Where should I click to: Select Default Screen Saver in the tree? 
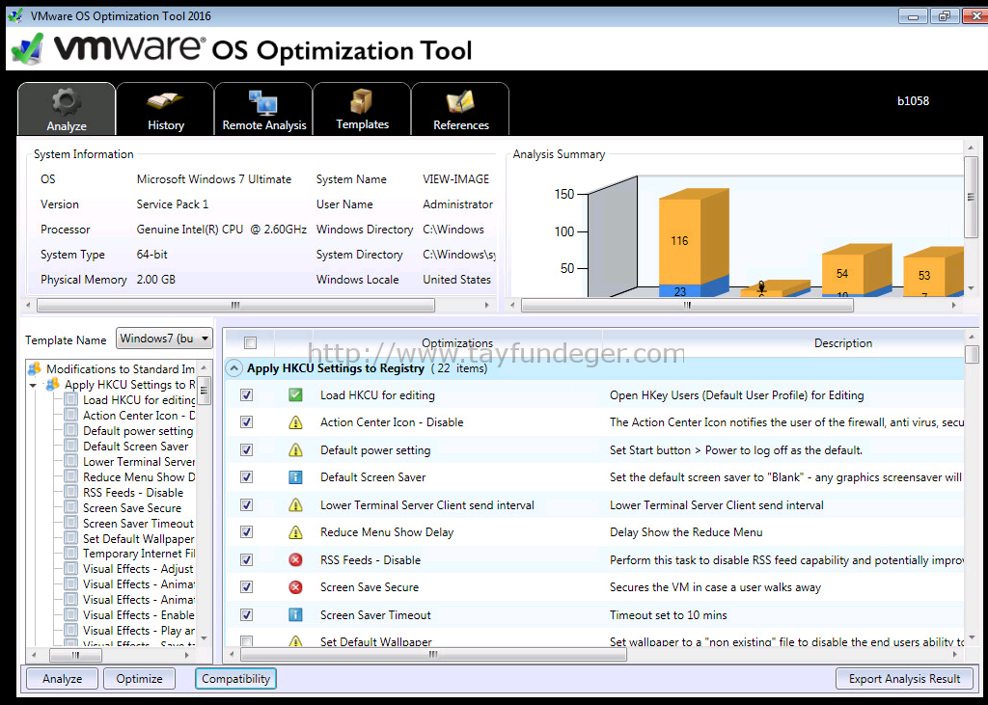point(135,447)
